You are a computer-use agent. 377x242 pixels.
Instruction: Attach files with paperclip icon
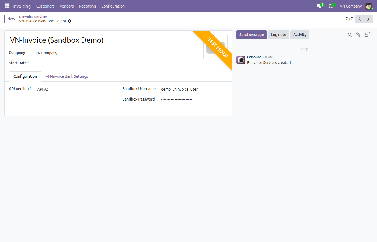pos(358,35)
